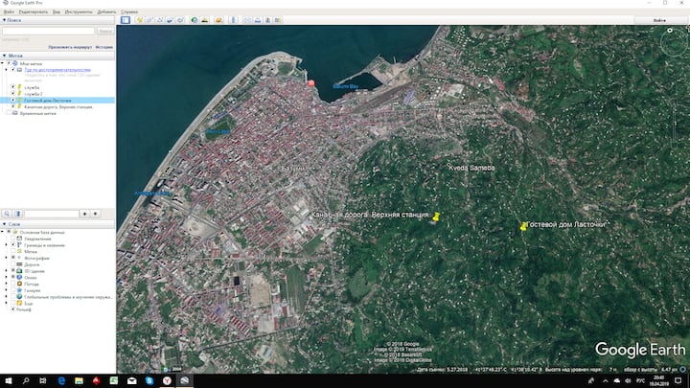Image resolution: width=690 pixels, height=388 pixels.
Task: Open the Добавить menu
Action: pyautogui.click(x=106, y=11)
